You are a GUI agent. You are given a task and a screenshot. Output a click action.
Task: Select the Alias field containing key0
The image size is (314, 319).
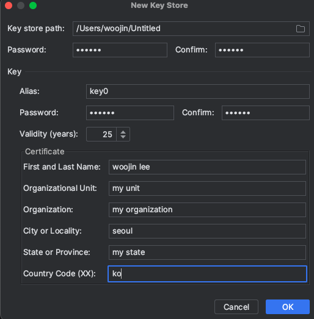[198, 91]
